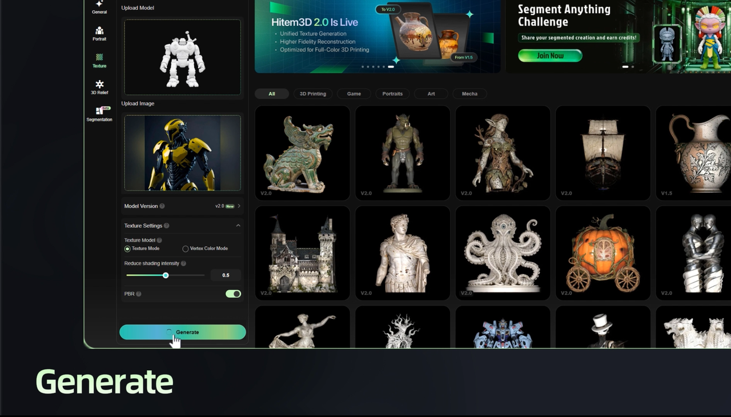Click the help icon beside PBR
731x417 pixels.
point(139,294)
